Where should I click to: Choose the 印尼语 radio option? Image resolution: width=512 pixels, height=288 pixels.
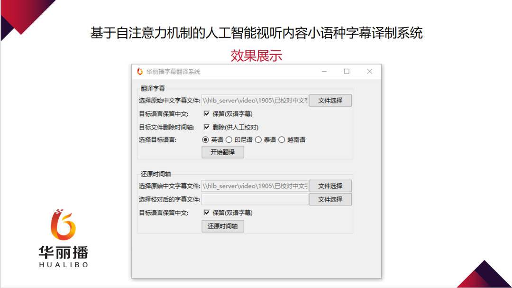pos(229,140)
